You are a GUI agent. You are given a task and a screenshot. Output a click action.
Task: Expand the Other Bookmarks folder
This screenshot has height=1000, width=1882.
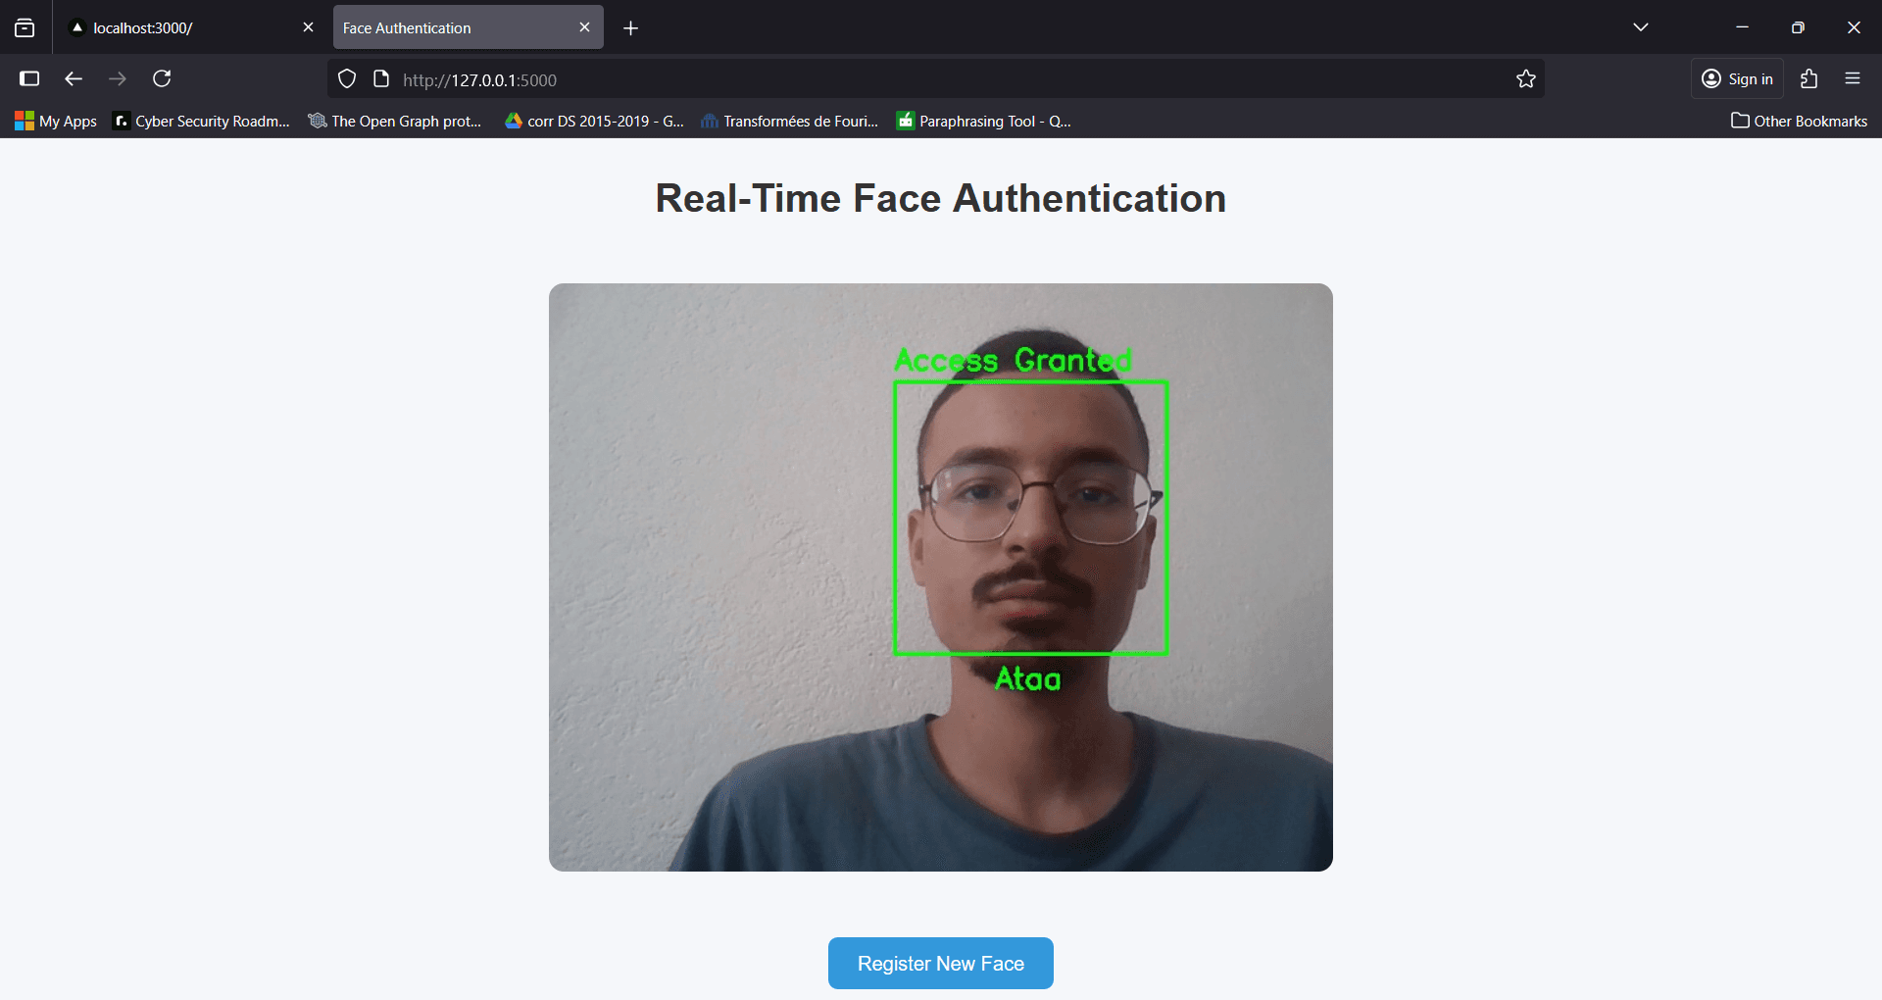(x=1799, y=121)
